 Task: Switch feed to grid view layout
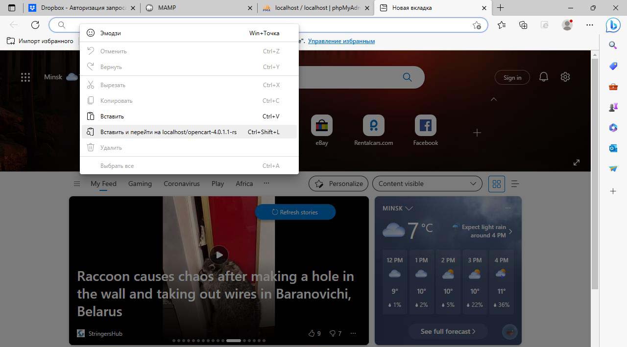[496, 184]
